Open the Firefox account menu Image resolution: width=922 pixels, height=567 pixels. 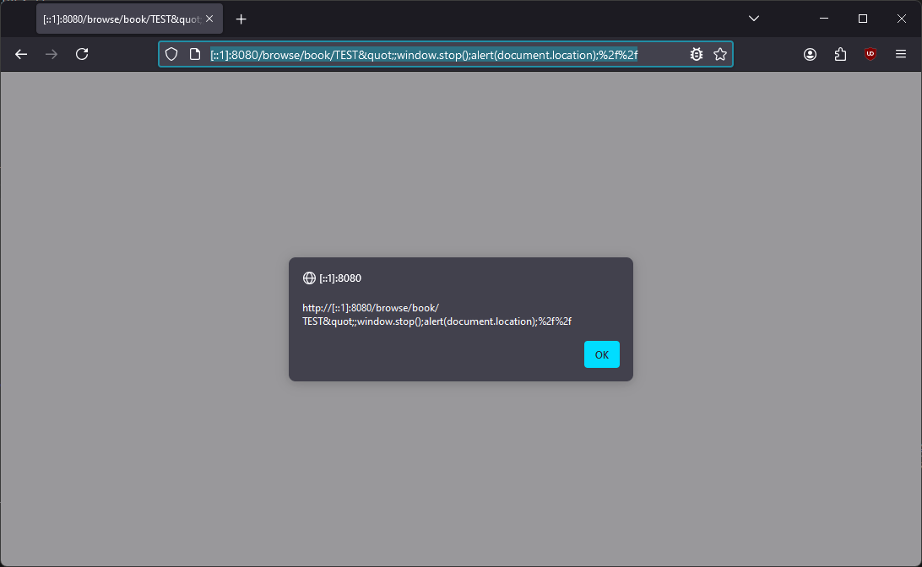click(810, 54)
